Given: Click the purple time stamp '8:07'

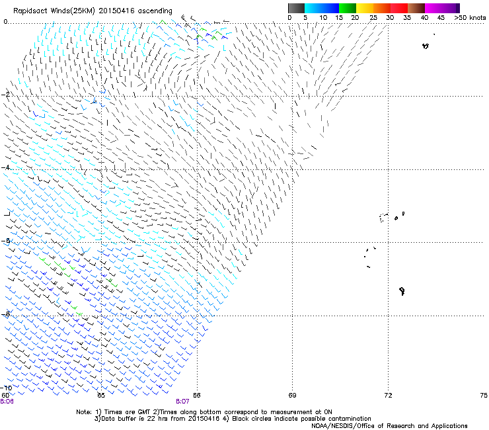Looking at the screenshot, I should [x=182, y=402].
